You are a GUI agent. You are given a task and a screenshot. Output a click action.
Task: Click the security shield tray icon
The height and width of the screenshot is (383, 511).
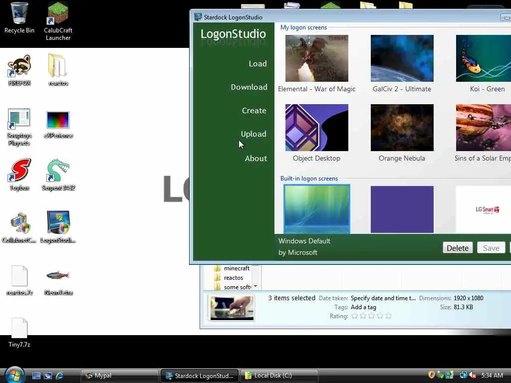432,375
